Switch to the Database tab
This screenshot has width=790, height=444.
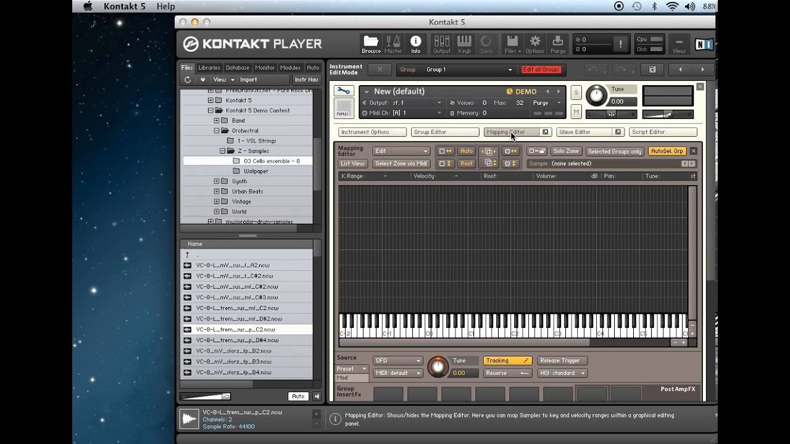click(x=238, y=68)
